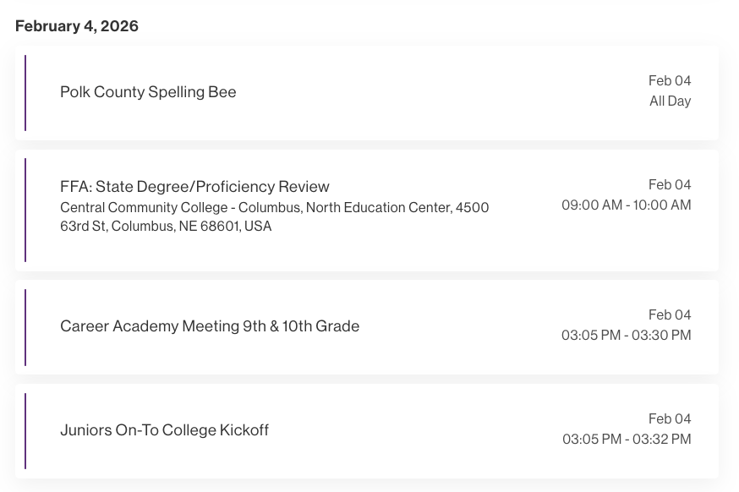This screenshot has width=739, height=492.
Task: Click empty middle space in the Career Academy card
Action: click(457, 327)
